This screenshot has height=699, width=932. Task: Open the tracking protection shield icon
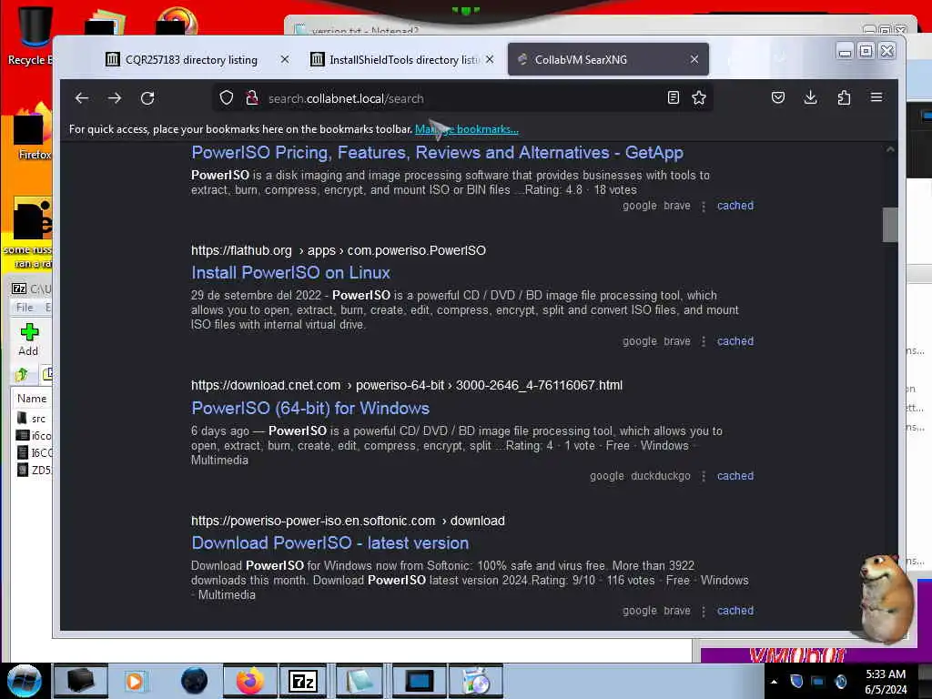(227, 98)
